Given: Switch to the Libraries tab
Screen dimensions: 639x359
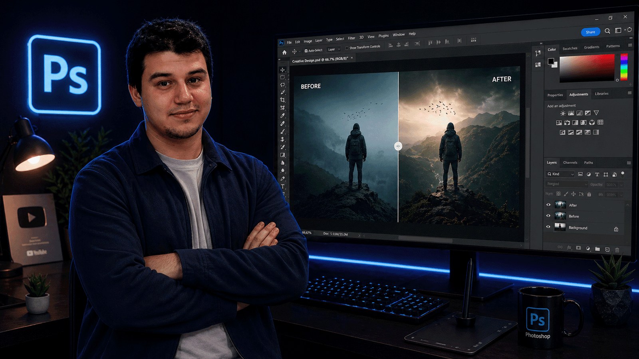Looking at the screenshot, I should coord(601,94).
